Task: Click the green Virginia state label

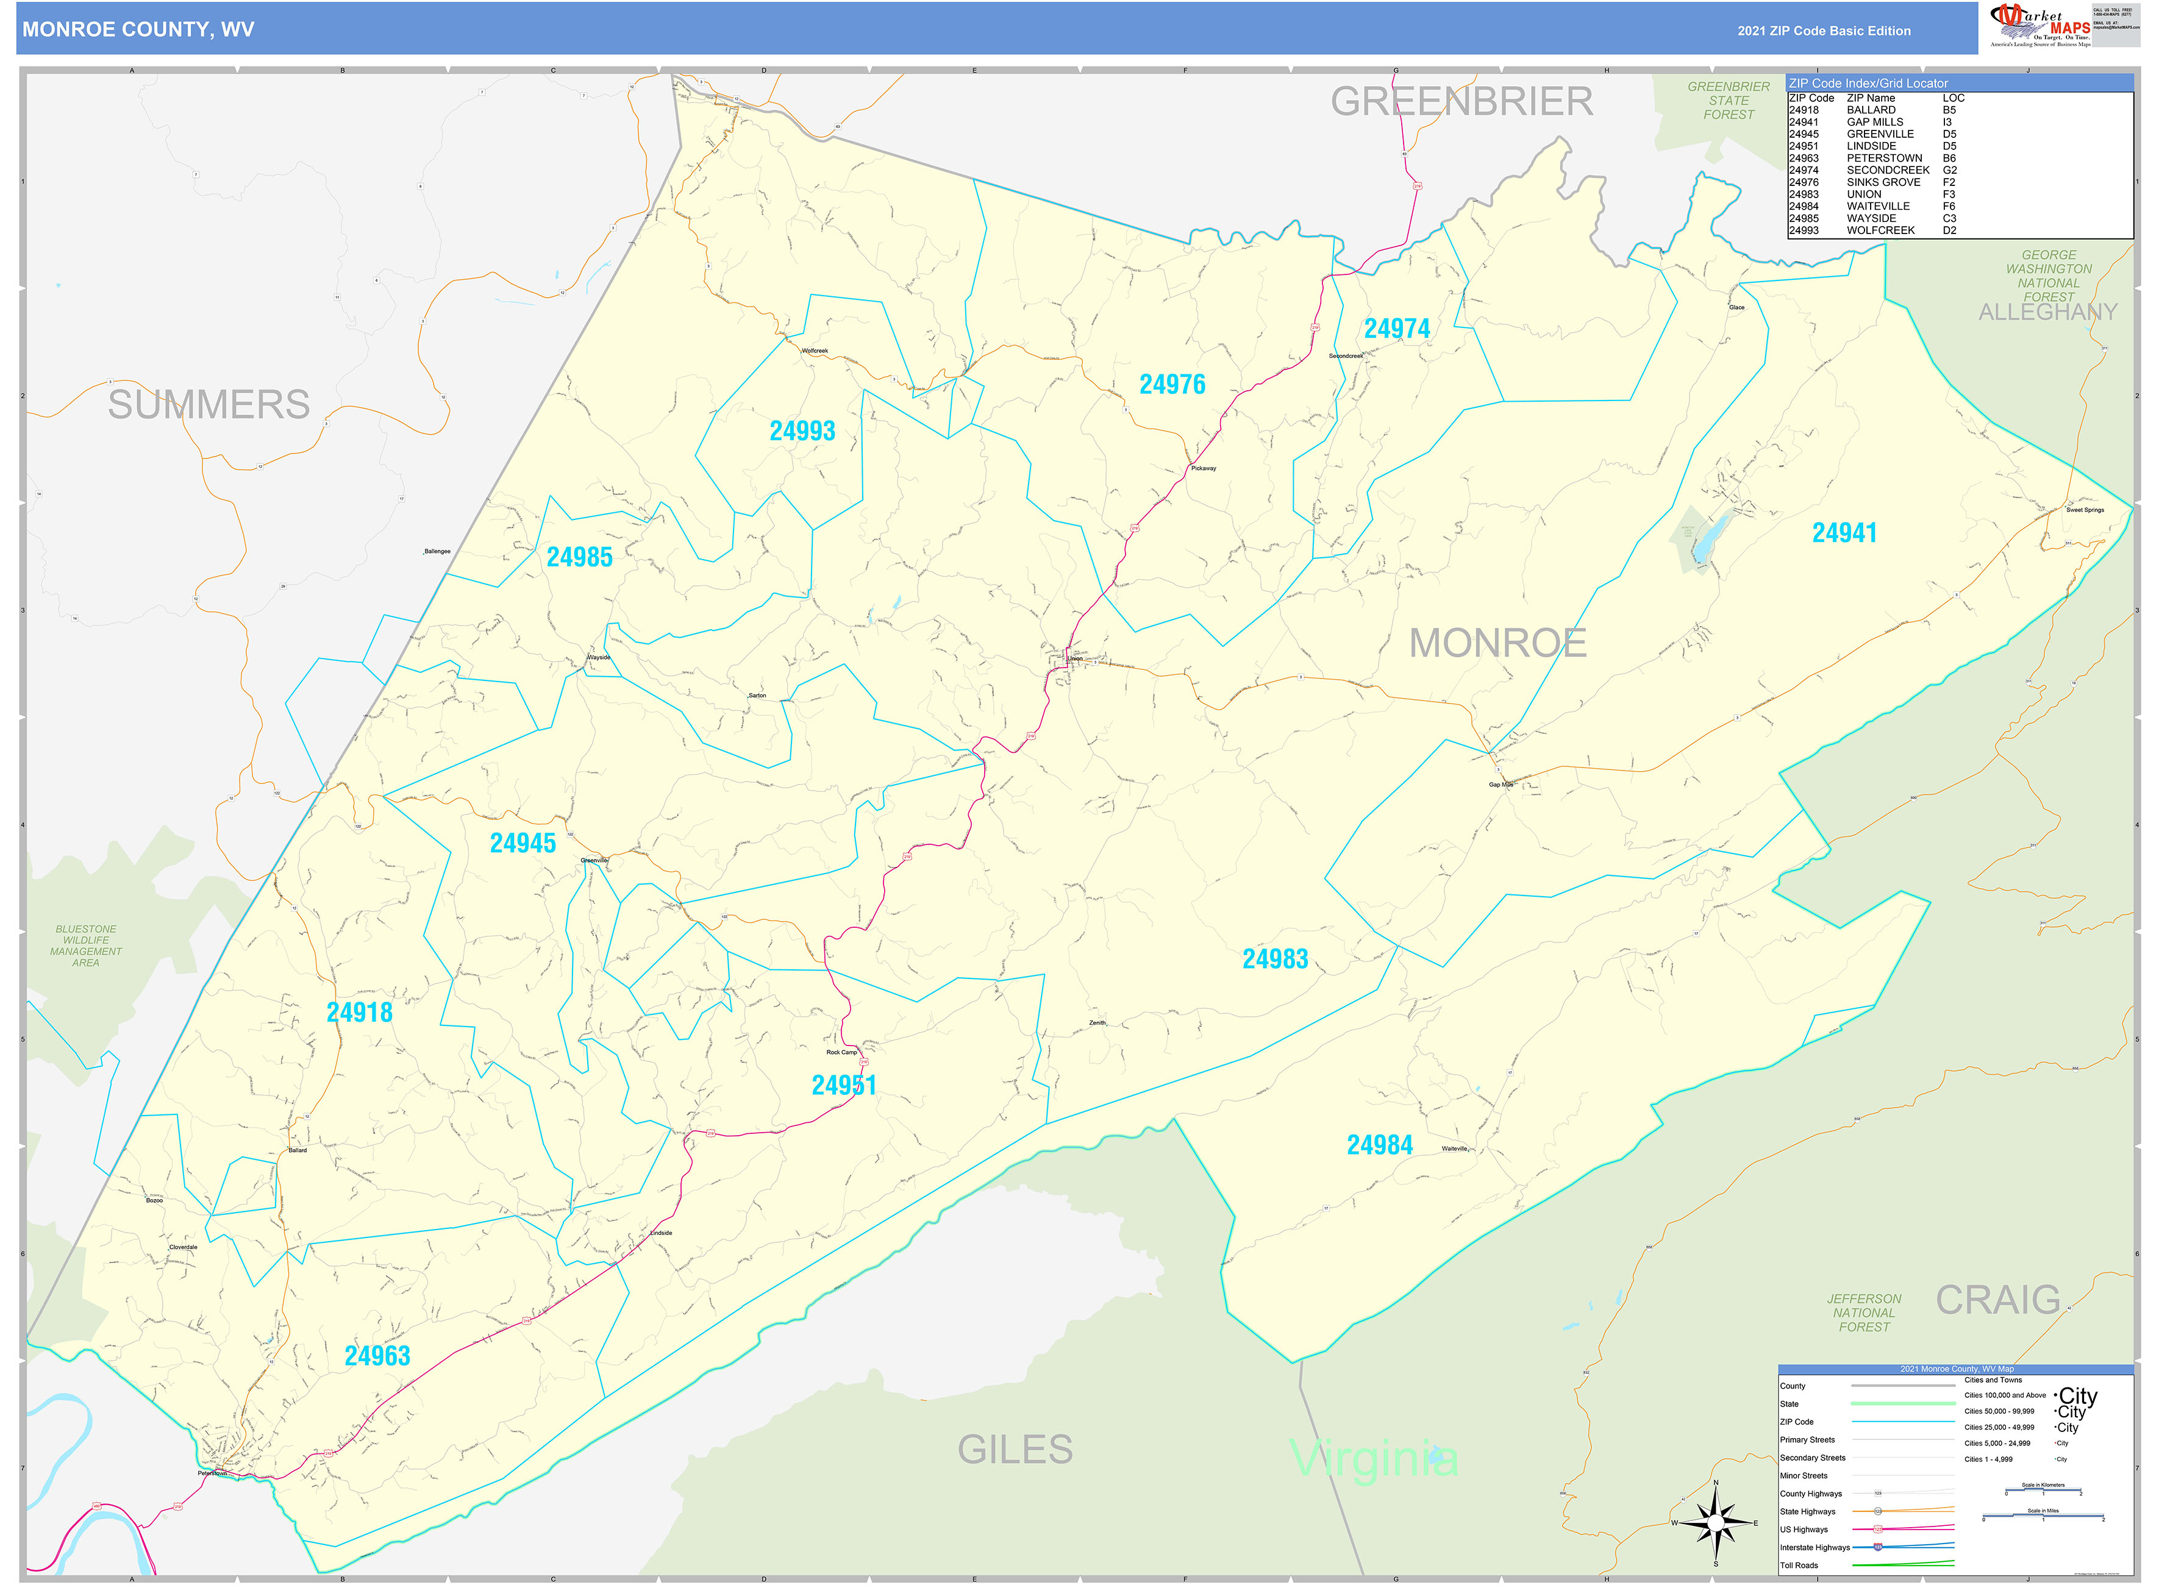Action: click(1374, 1459)
